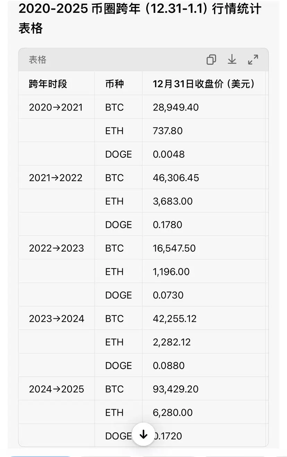Viewport: 287px width, 457px height.
Task: Select the 跨年时段 column header
Action: click(48, 84)
